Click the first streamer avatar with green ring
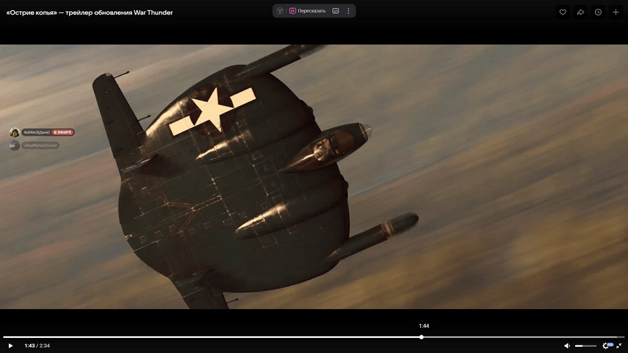628x353 pixels. (x=14, y=133)
